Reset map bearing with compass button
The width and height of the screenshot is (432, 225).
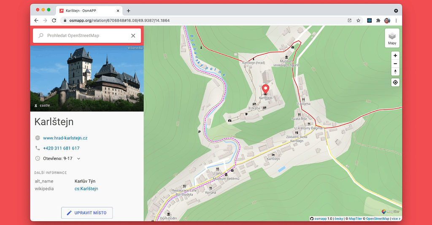(395, 72)
